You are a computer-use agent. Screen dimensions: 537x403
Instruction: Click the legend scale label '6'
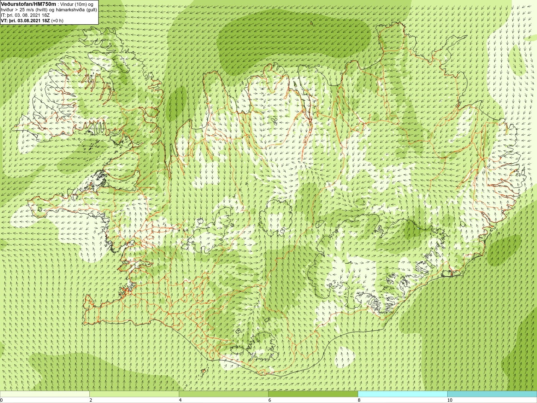click(x=269, y=400)
